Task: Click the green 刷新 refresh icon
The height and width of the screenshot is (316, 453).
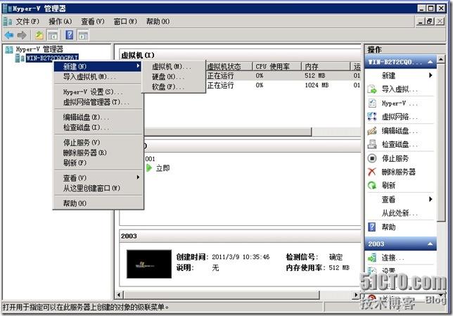Action: coord(372,185)
